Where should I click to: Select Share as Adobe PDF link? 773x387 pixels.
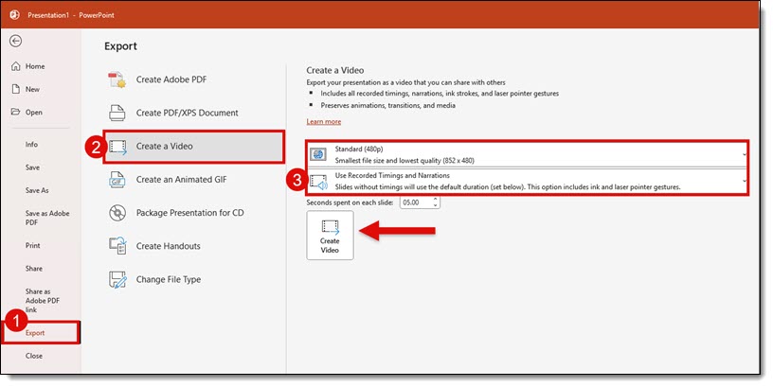point(40,300)
